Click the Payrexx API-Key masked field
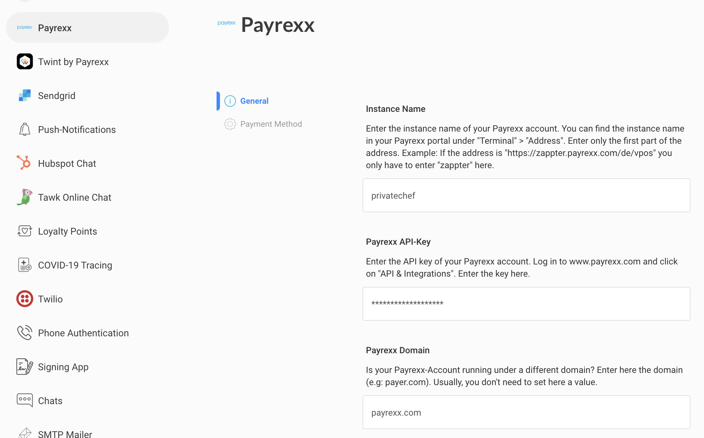 coord(526,304)
